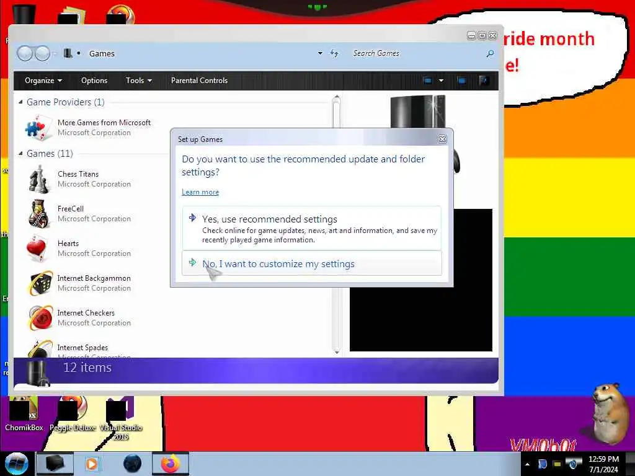Open the Organize dropdown menu
The height and width of the screenshot is (476, 635).
click(43, 81)
